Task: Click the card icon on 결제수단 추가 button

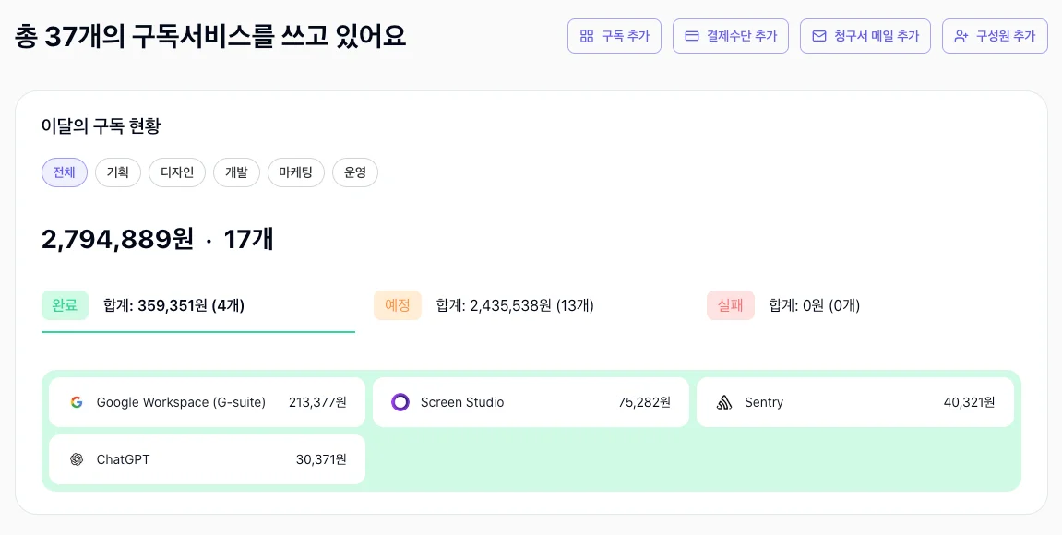Action: coord(690,36)
